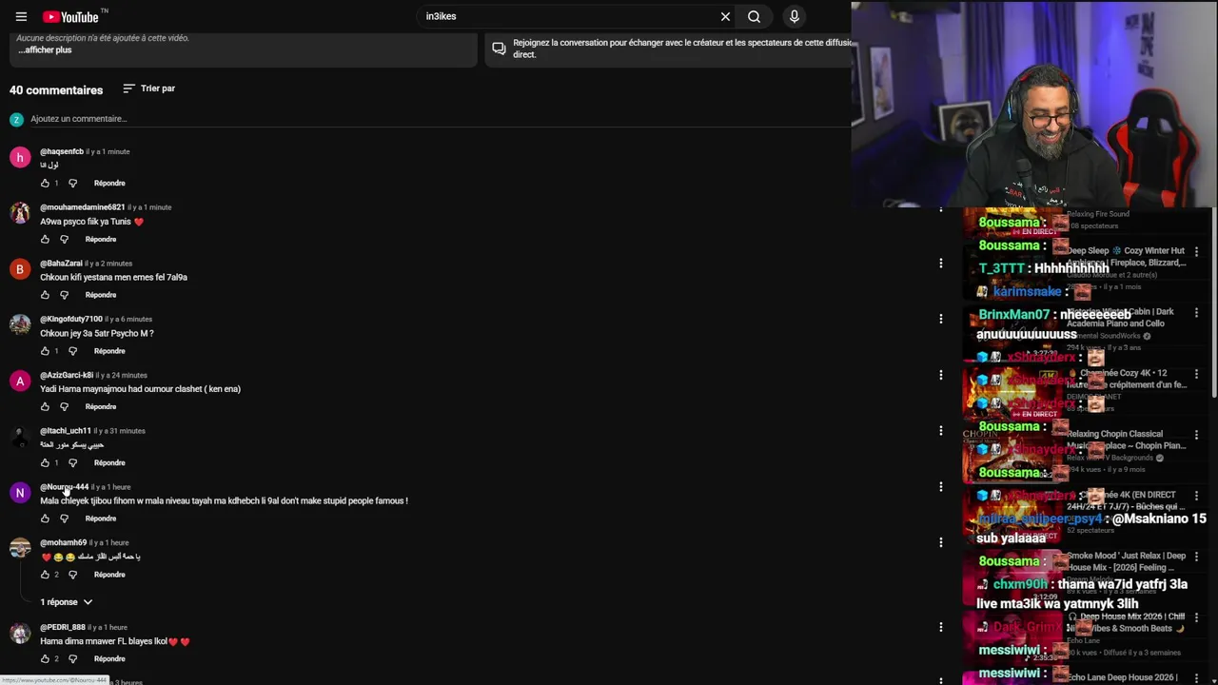This screenshot has width=1218, height=685.
Task: Click the @Kingofduty7100 profile avatar
Action: tap(20, 325)
